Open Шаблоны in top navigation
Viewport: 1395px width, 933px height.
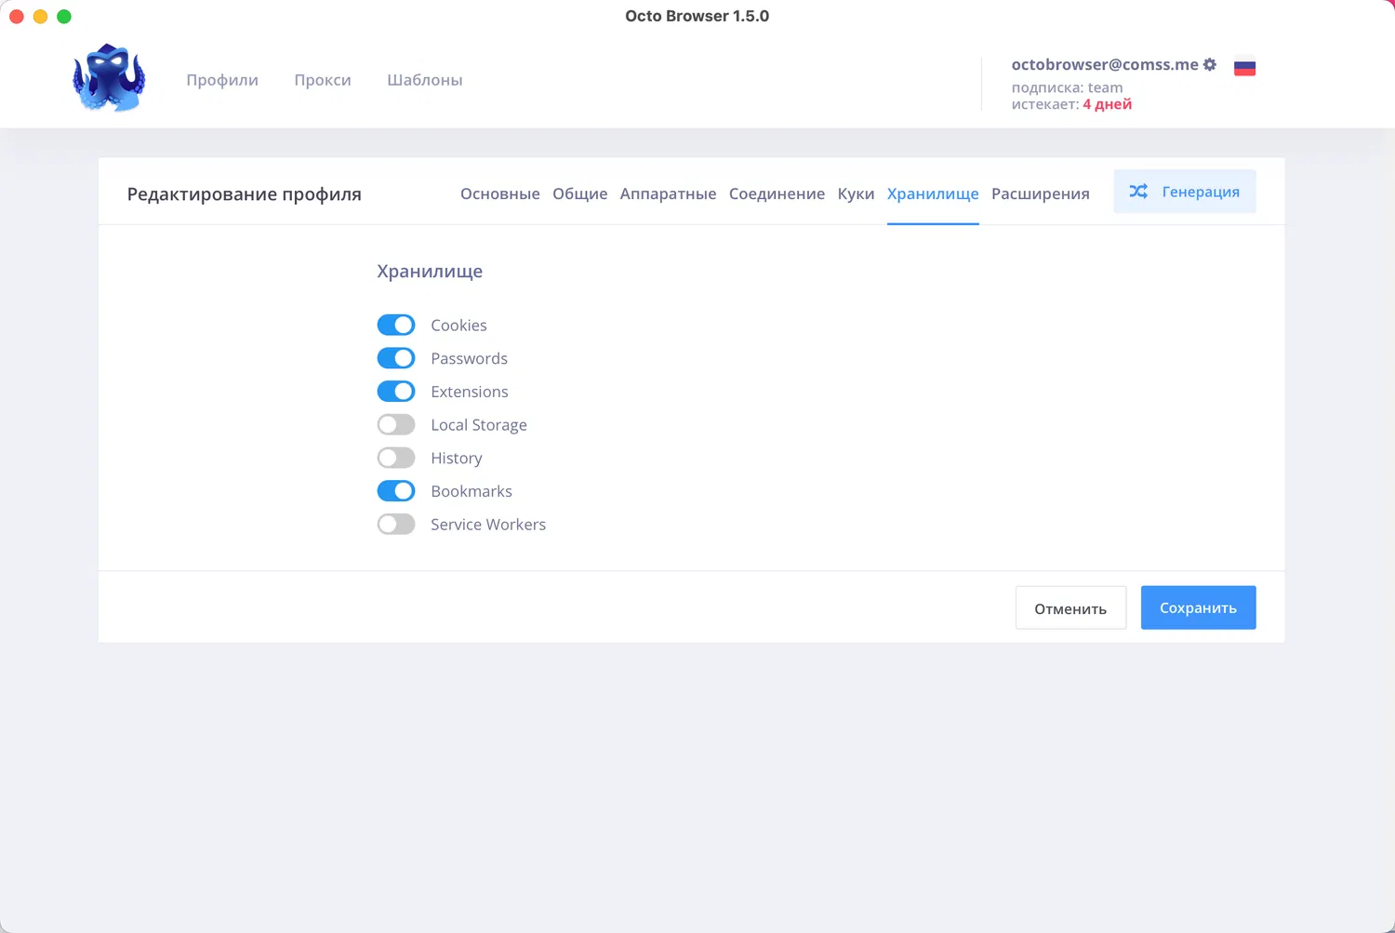(x=425, y=80)
